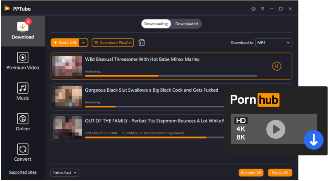
Task: Click the 8K quality label
Action: tap(241, 137)
